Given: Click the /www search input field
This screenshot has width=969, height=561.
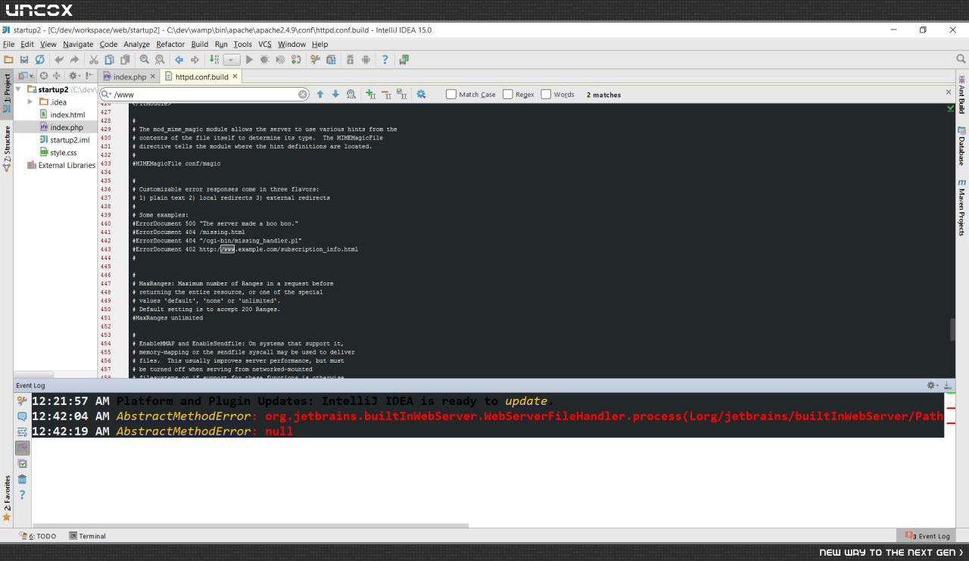Looking at the screenshot, I should click(x=204, y=95).
